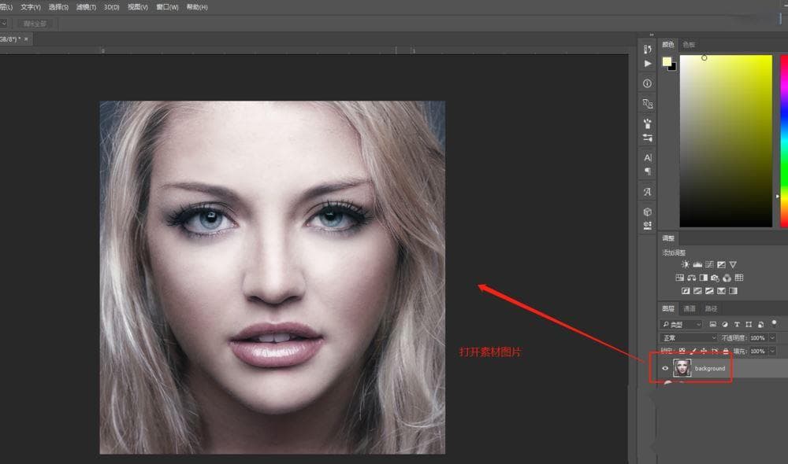Toggle smart object layer filter icon
The height and width of the screenshot is (464, 788).
(761, 325)
